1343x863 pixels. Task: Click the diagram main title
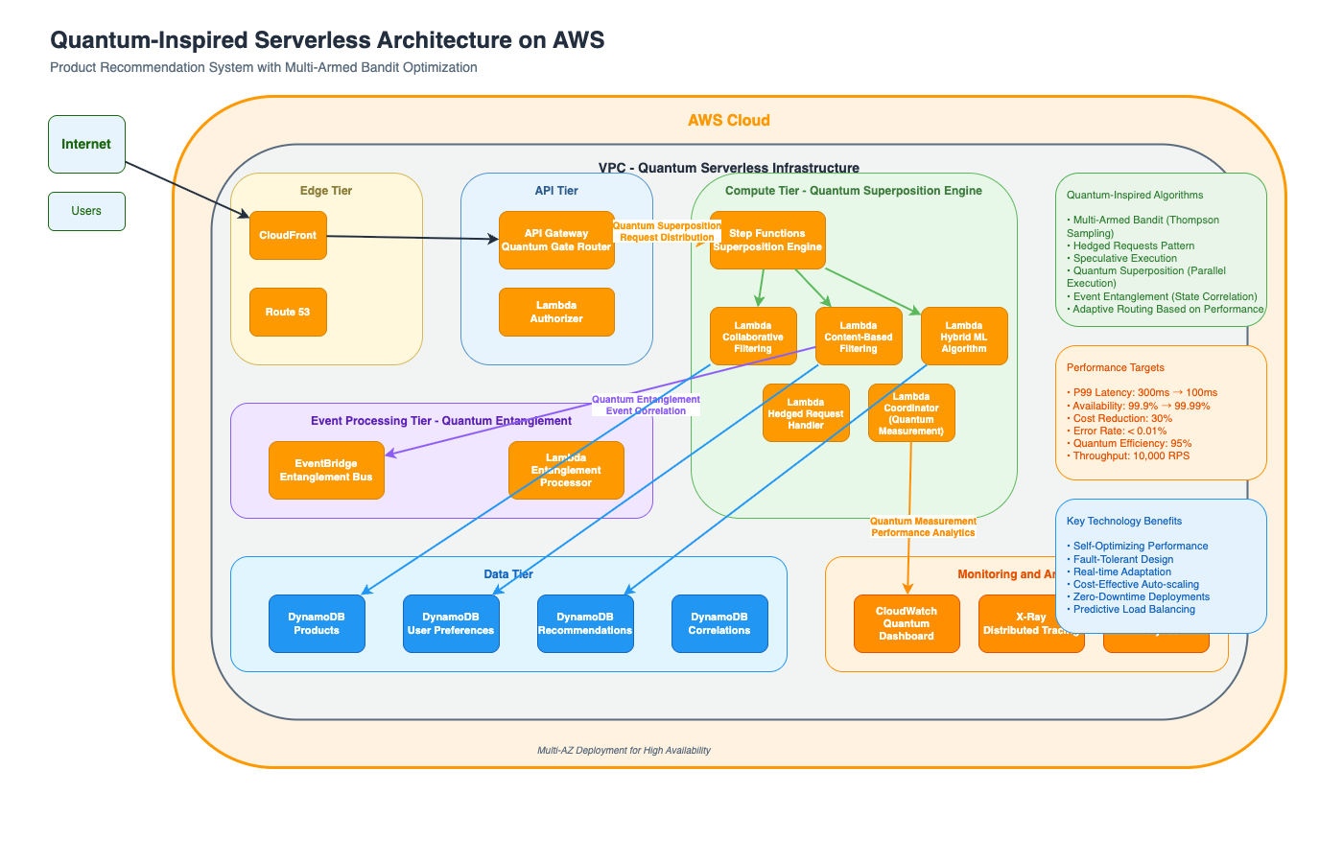click(x=327, y=39)
